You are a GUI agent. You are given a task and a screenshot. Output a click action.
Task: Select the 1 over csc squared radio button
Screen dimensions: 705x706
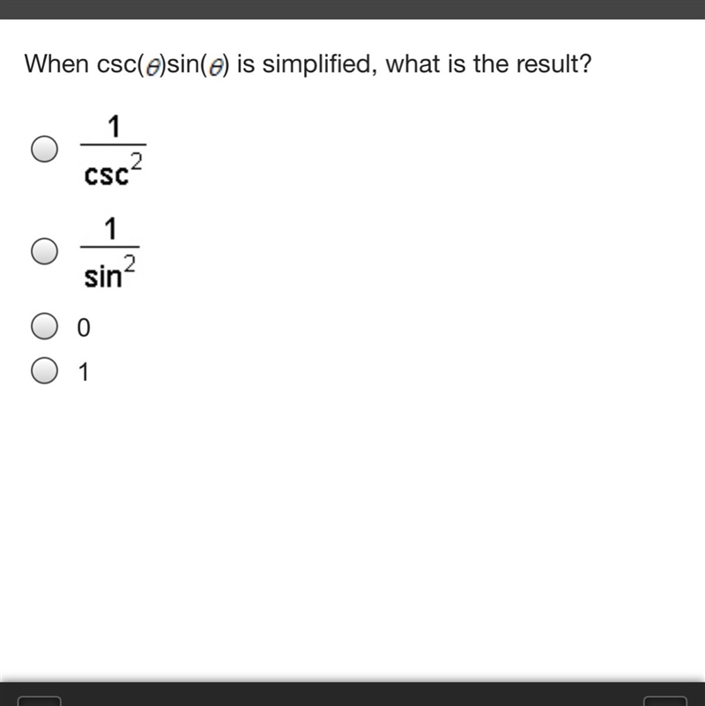(x=45, y=149)
